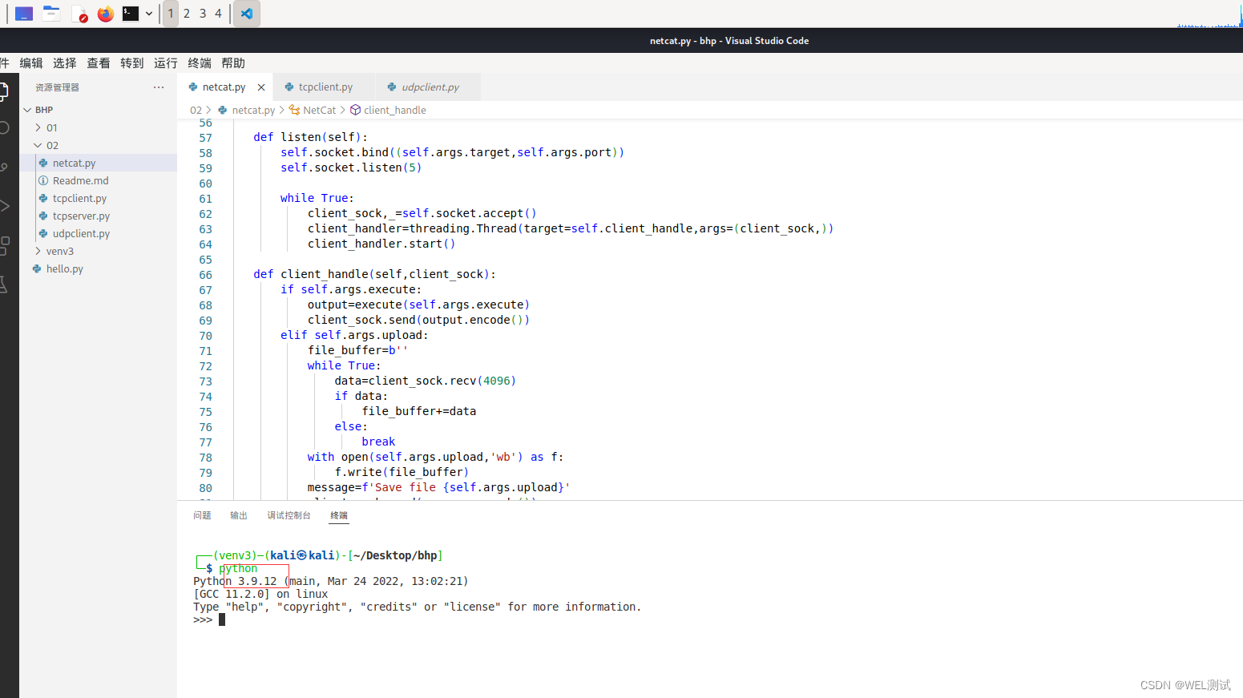Click the VS Code taskbar button

(x=247, y=14)
